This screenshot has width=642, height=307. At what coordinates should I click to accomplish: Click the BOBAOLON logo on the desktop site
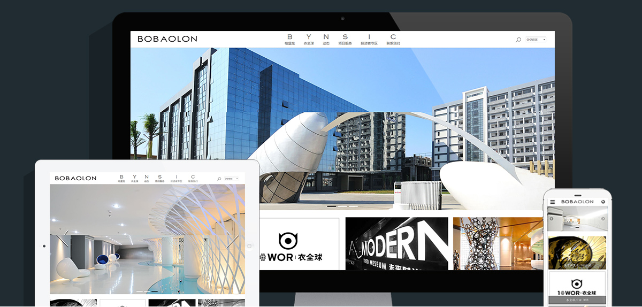167,39
